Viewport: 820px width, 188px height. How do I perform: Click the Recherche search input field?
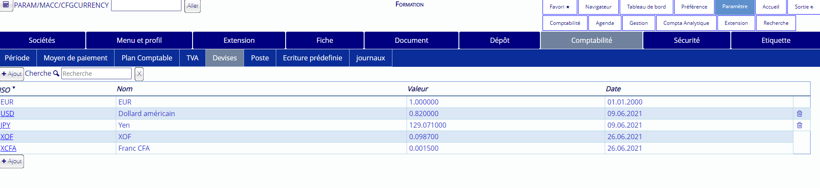pos(96,74)
